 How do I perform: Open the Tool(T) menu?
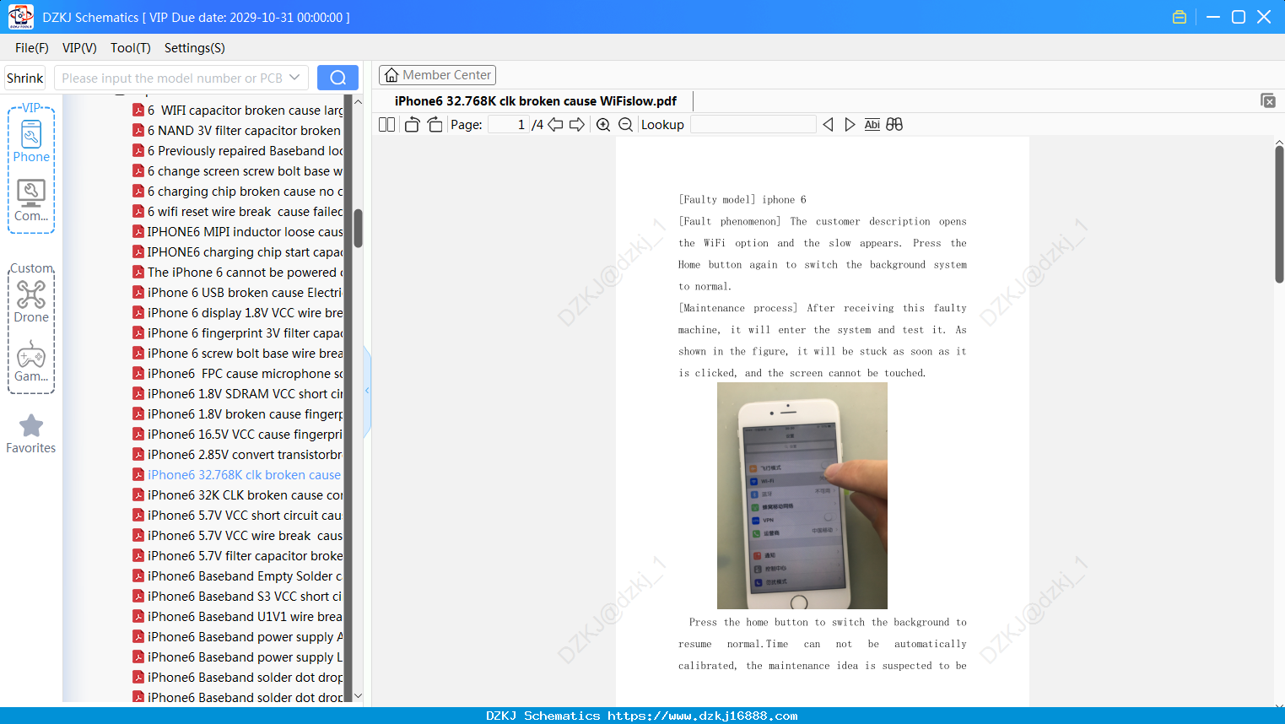coord(131,48)
